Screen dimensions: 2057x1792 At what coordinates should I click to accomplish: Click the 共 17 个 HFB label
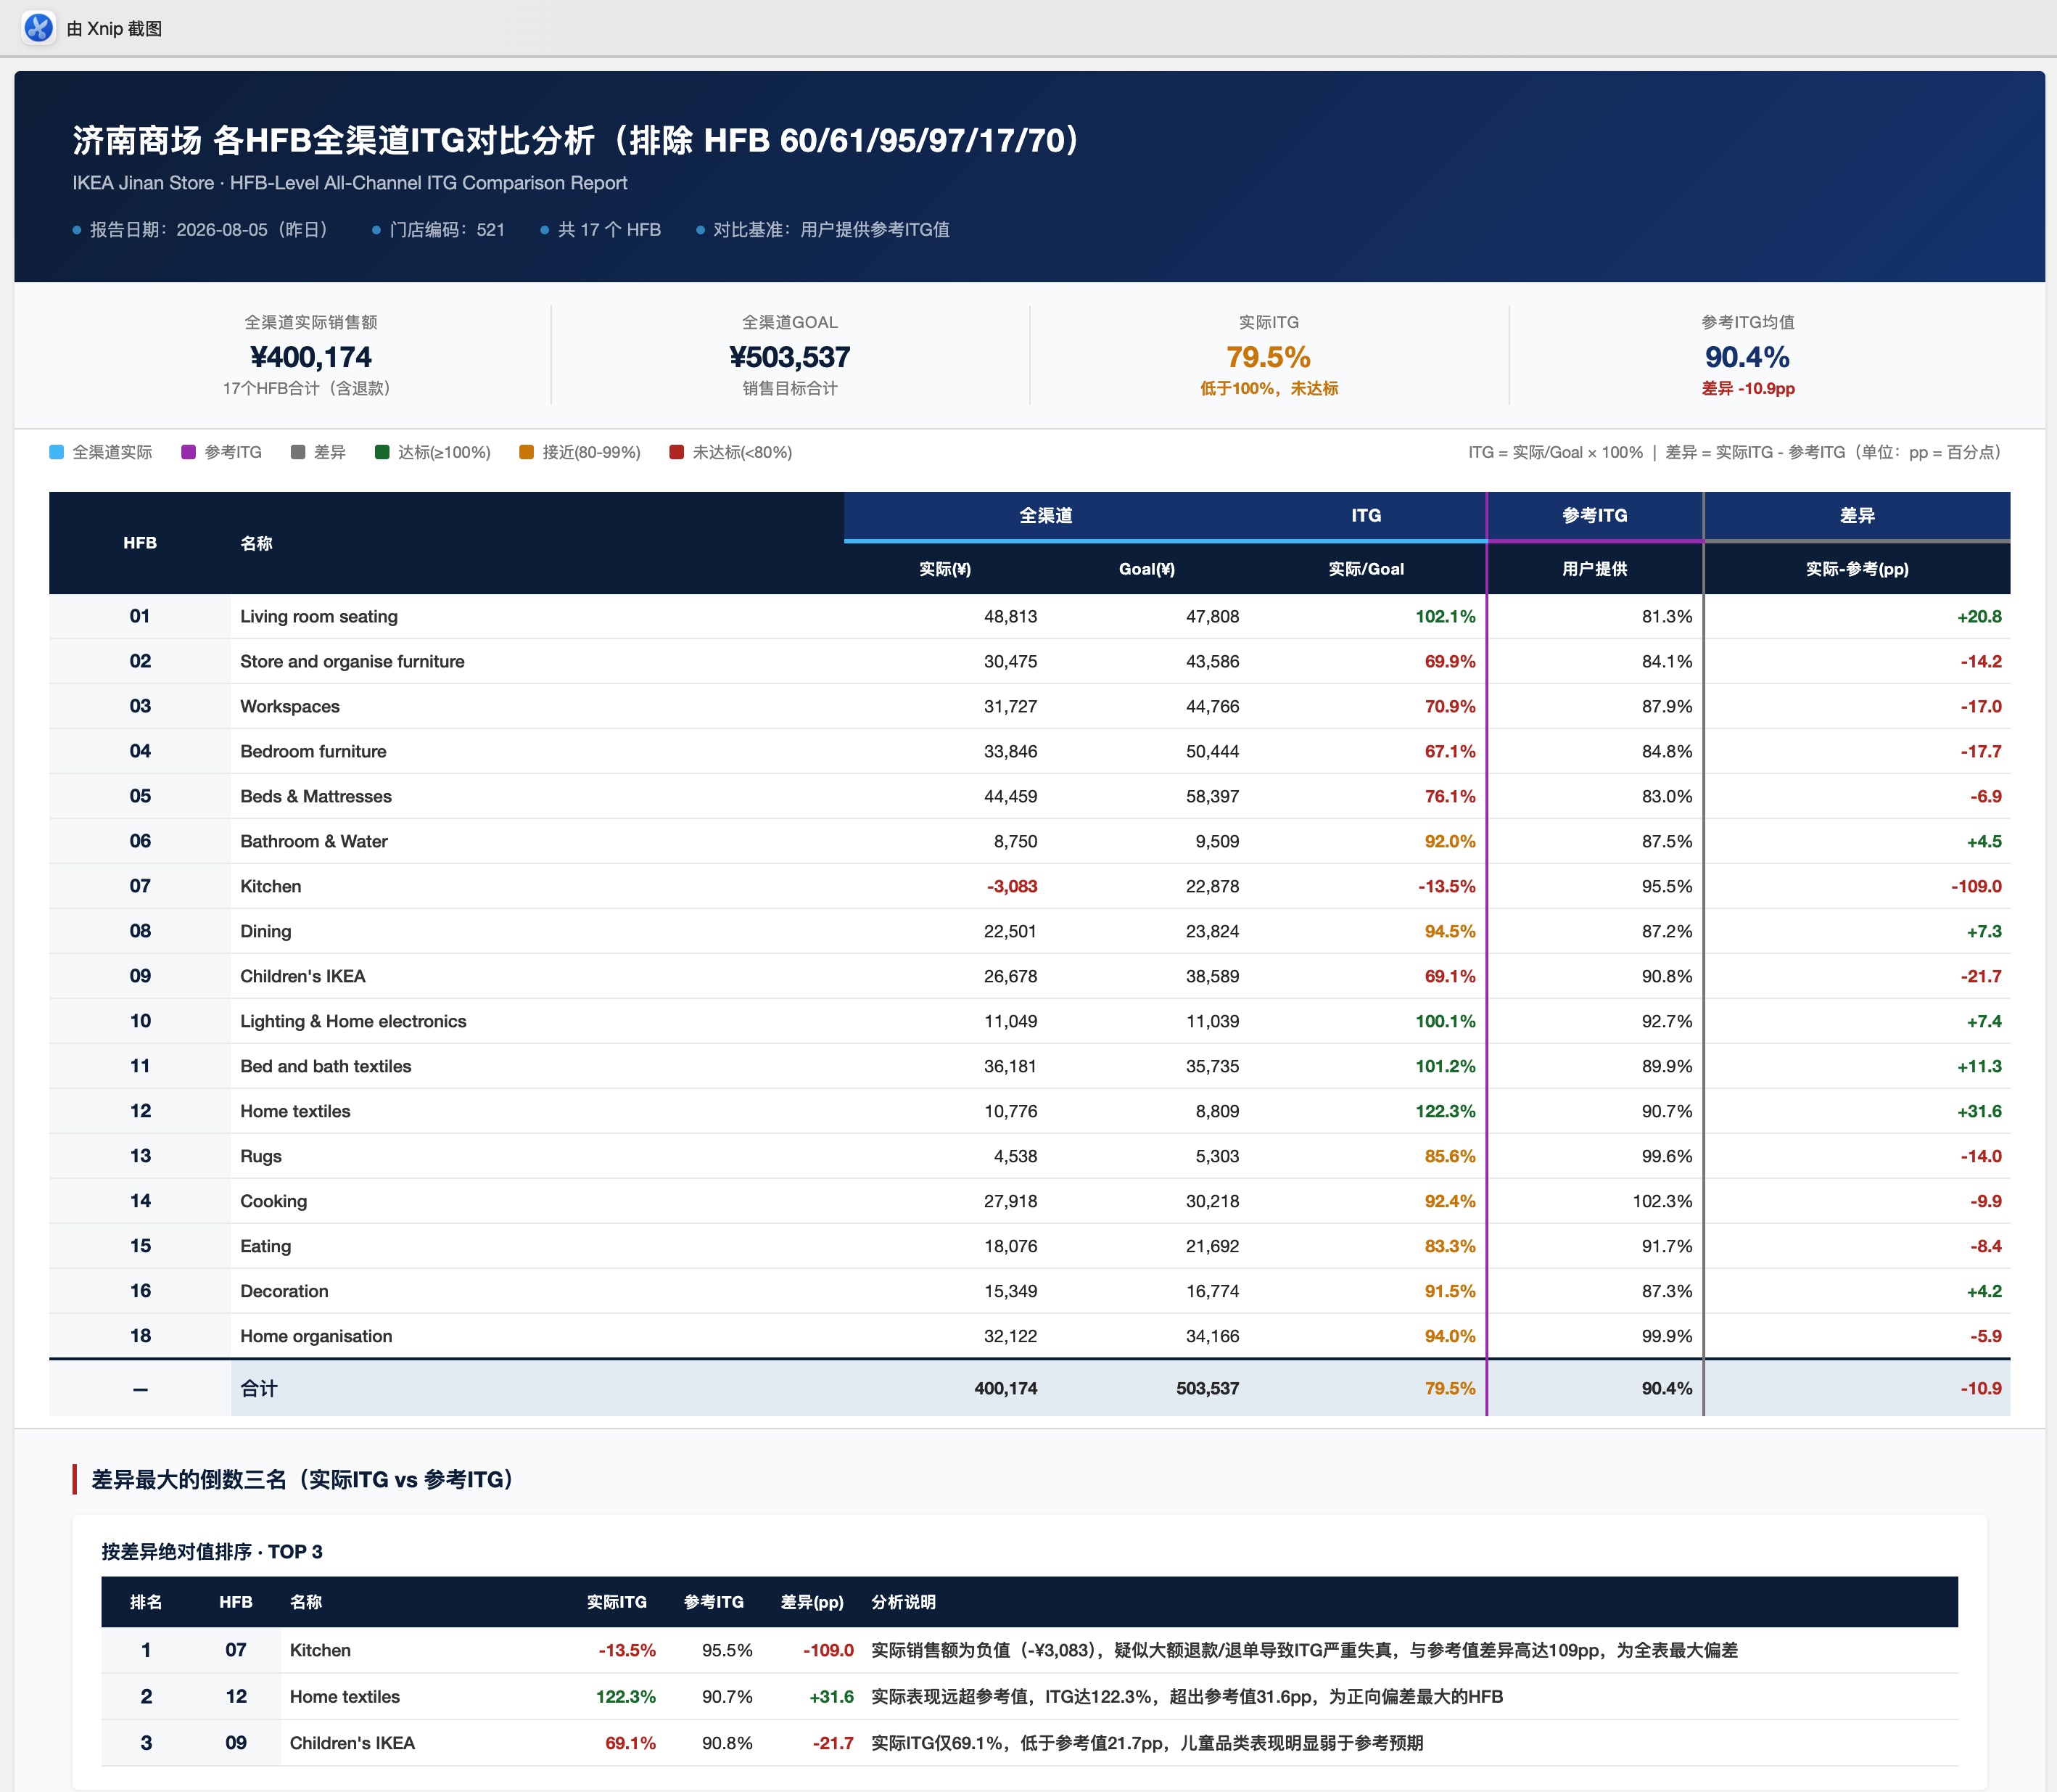point(609,229)
